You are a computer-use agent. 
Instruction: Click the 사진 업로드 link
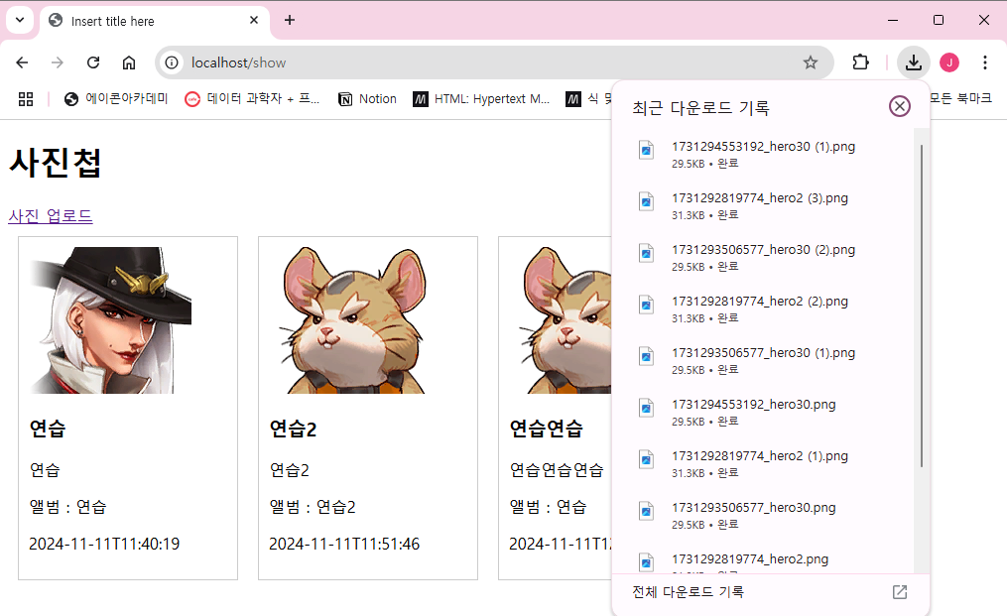[50, 216]
